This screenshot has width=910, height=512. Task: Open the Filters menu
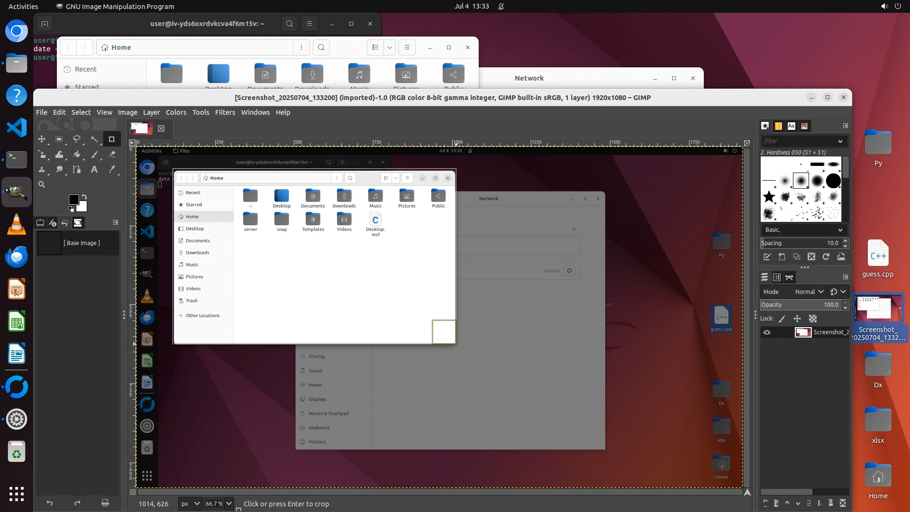coord(225,112)
